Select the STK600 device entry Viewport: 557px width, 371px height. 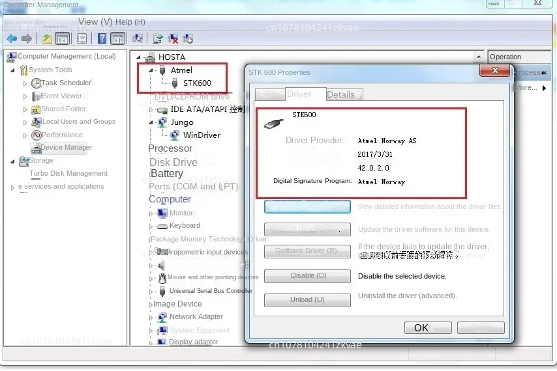click(x=197, y=83)
